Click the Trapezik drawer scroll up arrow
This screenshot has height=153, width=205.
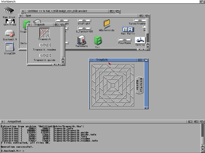tap(63, 59)
